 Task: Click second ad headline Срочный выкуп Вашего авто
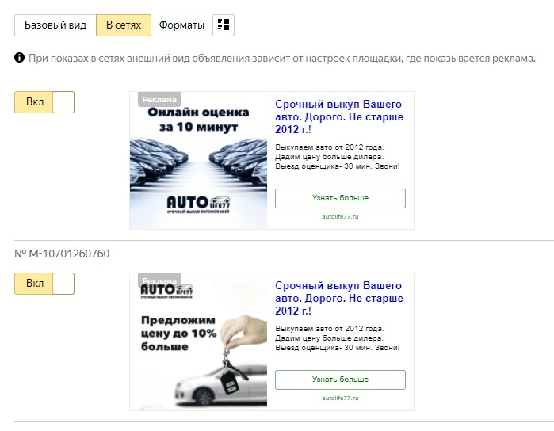339,298
